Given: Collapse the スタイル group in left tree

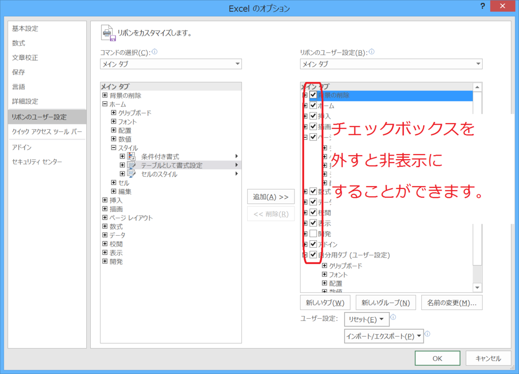Looking at the screenshot, I should (x=114, y=147).
